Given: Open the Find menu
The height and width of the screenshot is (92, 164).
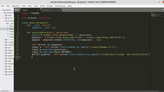Looking at the screenshot, I should point(23,6).
